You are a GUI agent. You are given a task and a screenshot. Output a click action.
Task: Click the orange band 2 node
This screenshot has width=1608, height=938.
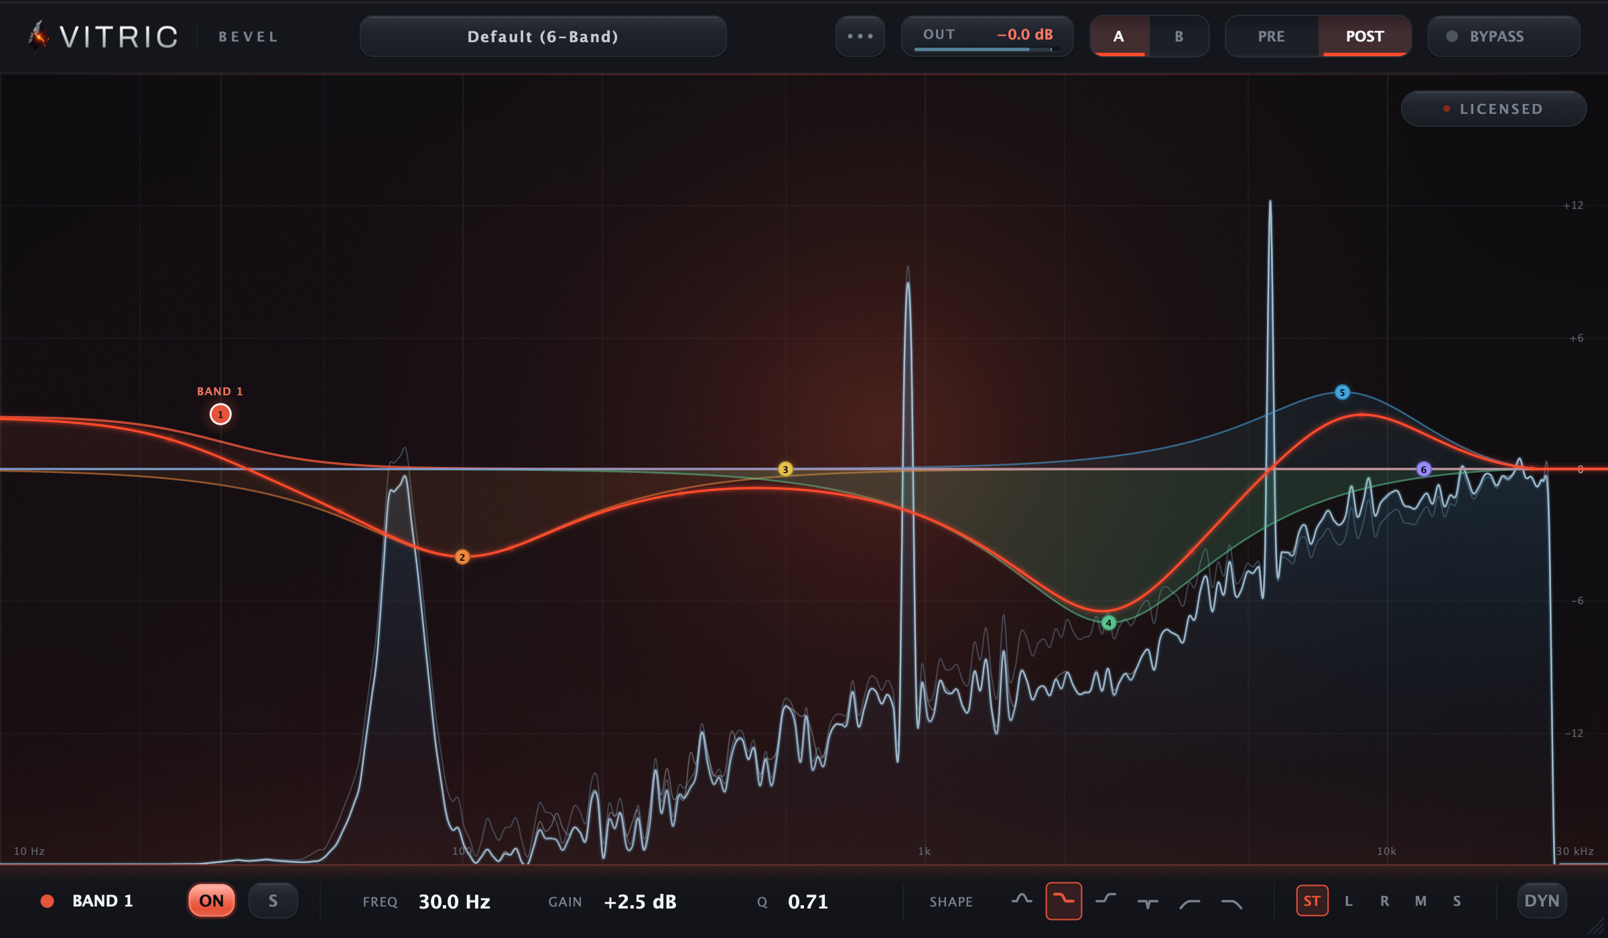pyautogui.click(x=462, y=557)
